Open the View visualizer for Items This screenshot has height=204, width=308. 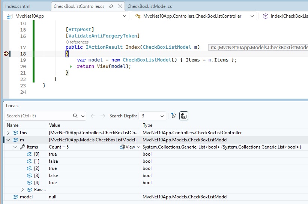[127, 147]
